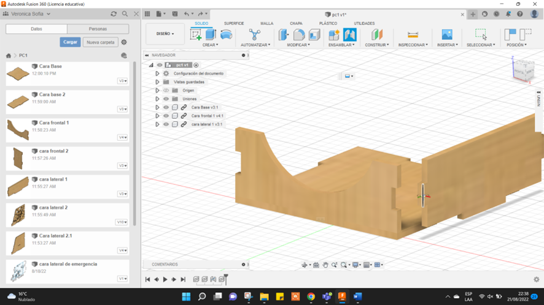Select the New Component tool
The height and width of the screenshot is (305, 544).
[334, 35]
